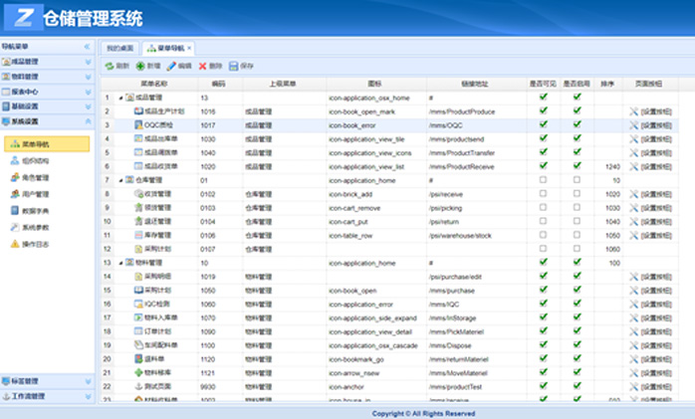The height and width of the screenshot is (419, 695).
Task: Collapse the 物料管理 tree node in row 13
Action: pyautogui.click(x=120, y=263)
